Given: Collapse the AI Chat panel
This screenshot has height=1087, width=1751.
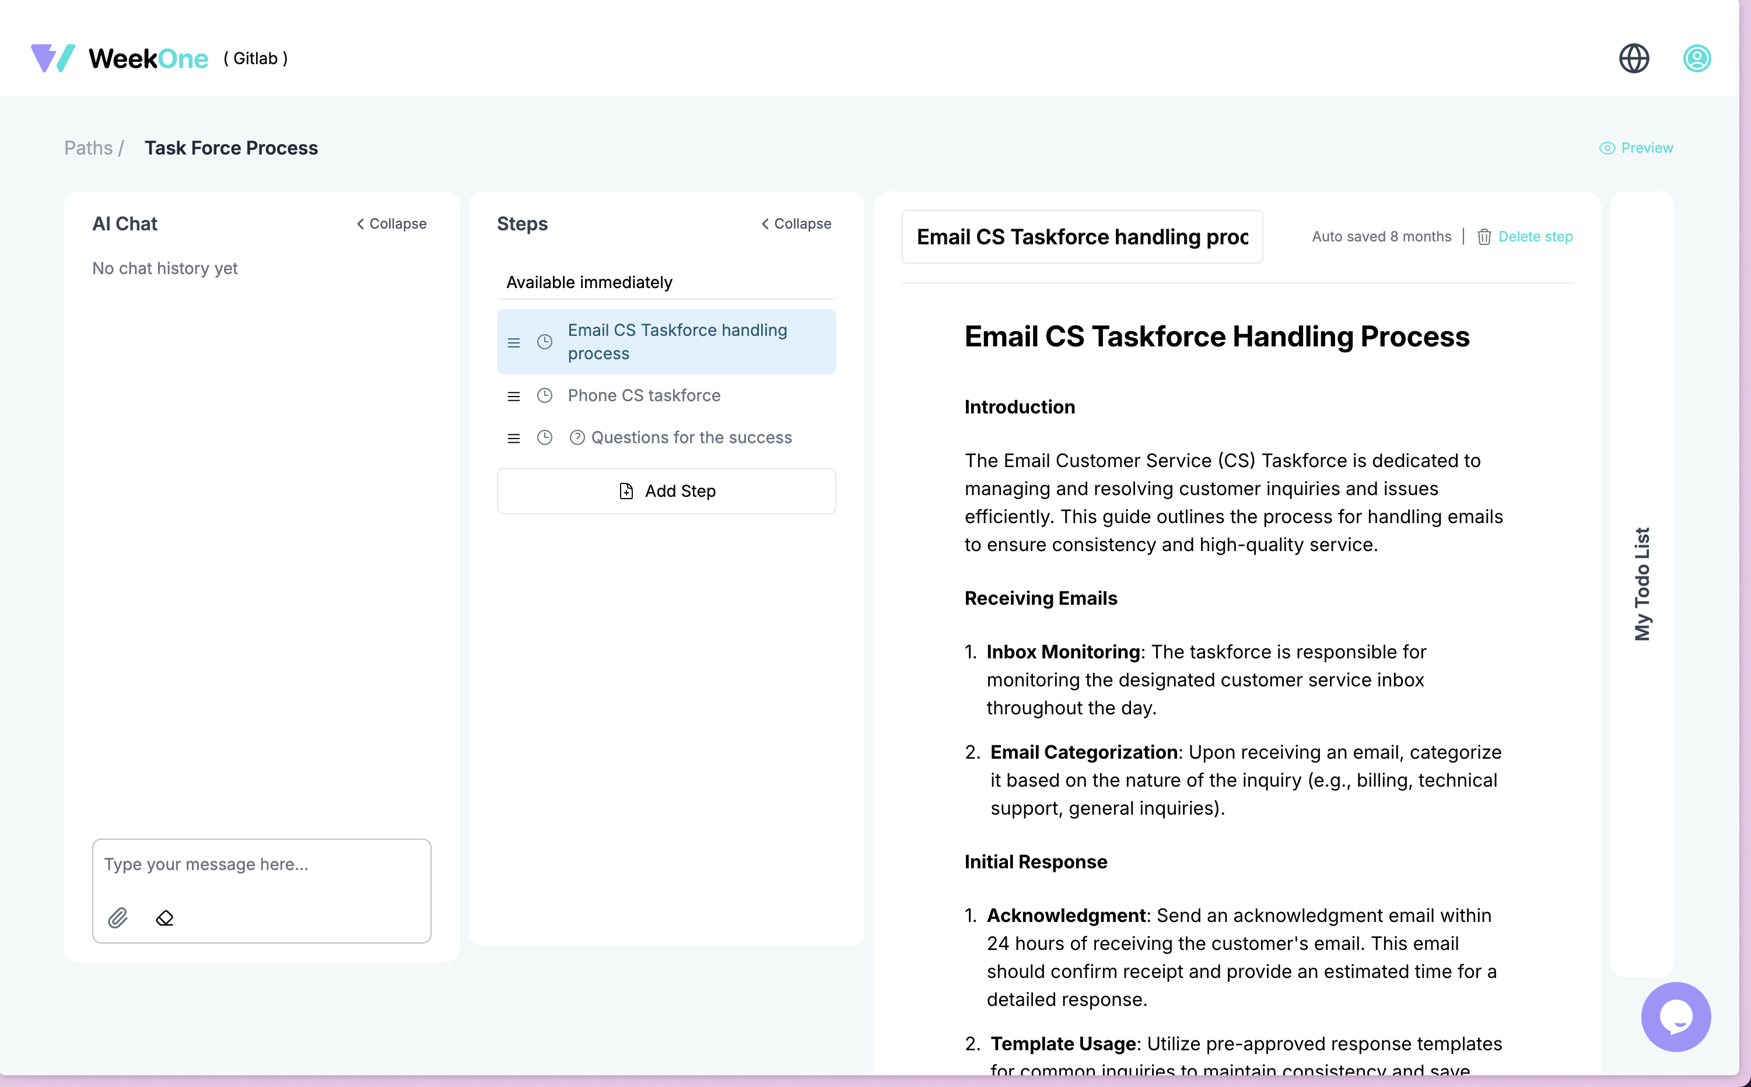Looking at the screenshot, I should (391, 223).
